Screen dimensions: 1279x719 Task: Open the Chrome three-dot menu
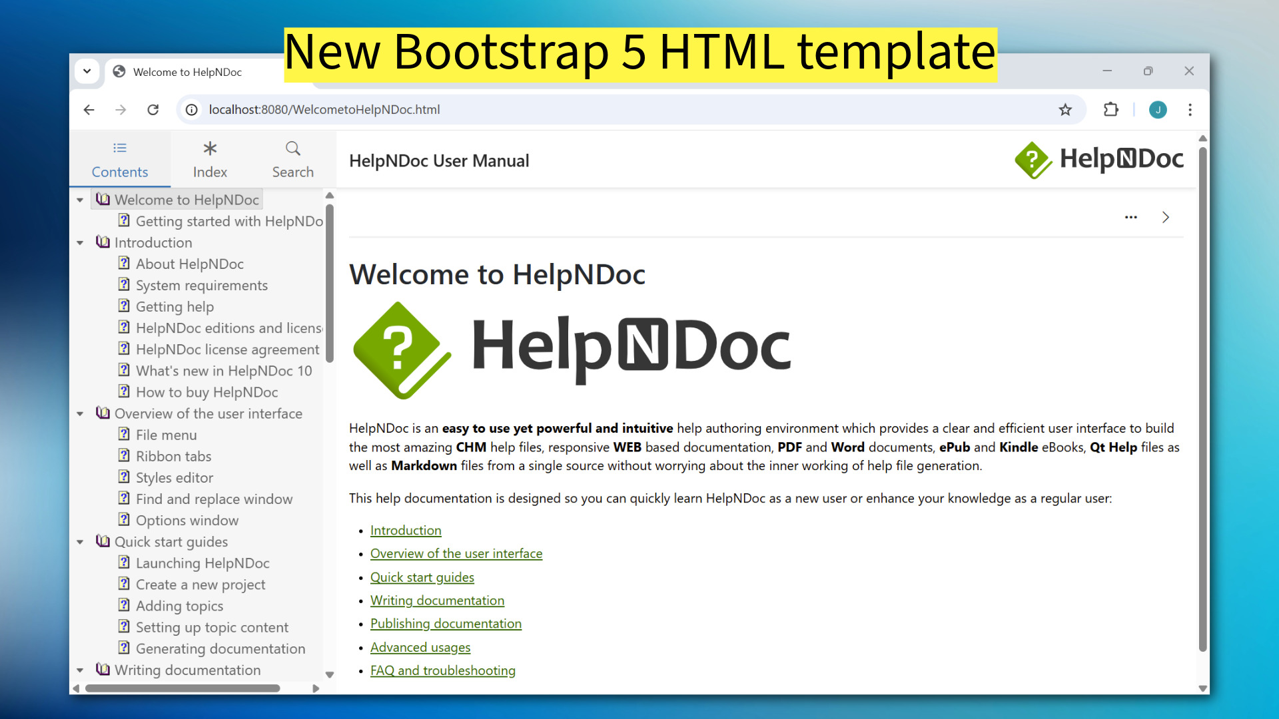pos(1190,110)
